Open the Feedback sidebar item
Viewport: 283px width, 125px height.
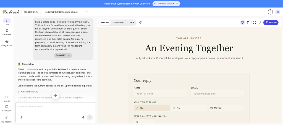pyautogui.click(x=7, y=108)
